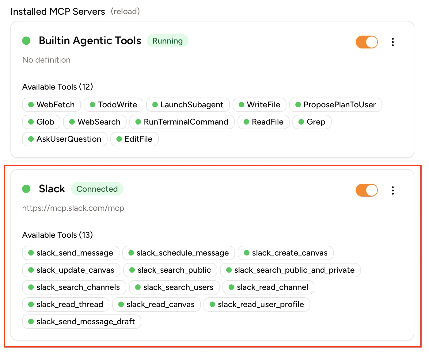
Task: Click the ReadFile tool chip
Action: click(264, 122)
